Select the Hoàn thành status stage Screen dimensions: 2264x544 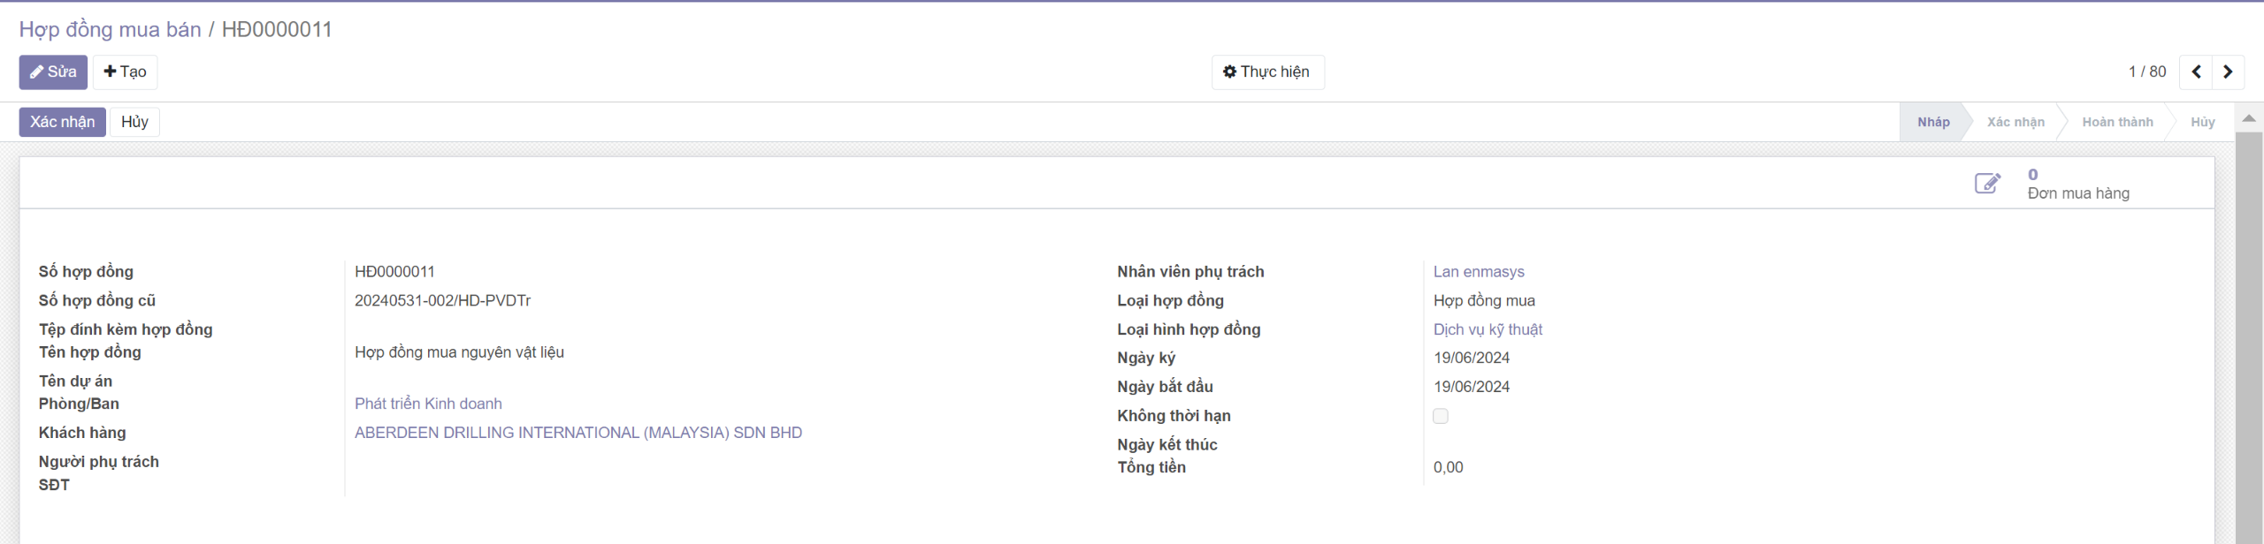click(2117, 122)
